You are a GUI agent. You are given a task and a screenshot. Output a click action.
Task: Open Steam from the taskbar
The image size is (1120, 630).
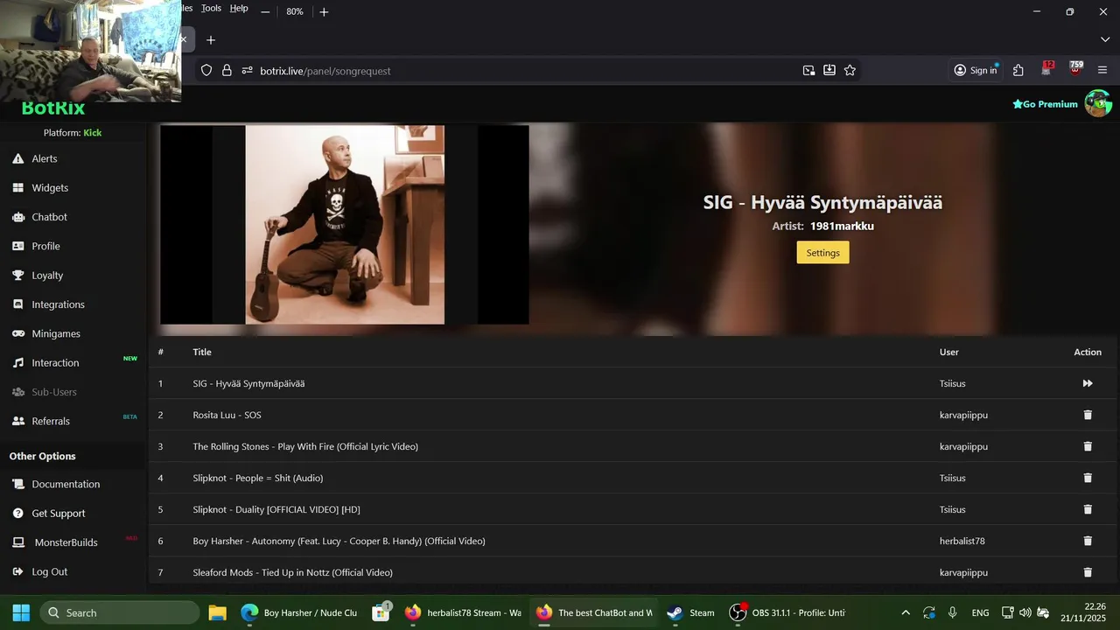tap(691, 612)
